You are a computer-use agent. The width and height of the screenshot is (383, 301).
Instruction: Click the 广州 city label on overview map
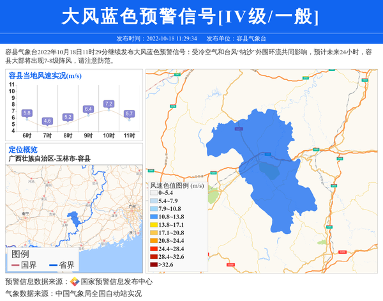click(132, 206)
